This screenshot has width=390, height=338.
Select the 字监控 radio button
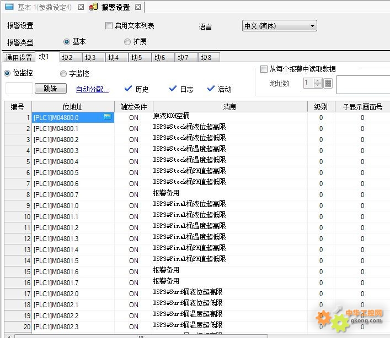point(63,74)
